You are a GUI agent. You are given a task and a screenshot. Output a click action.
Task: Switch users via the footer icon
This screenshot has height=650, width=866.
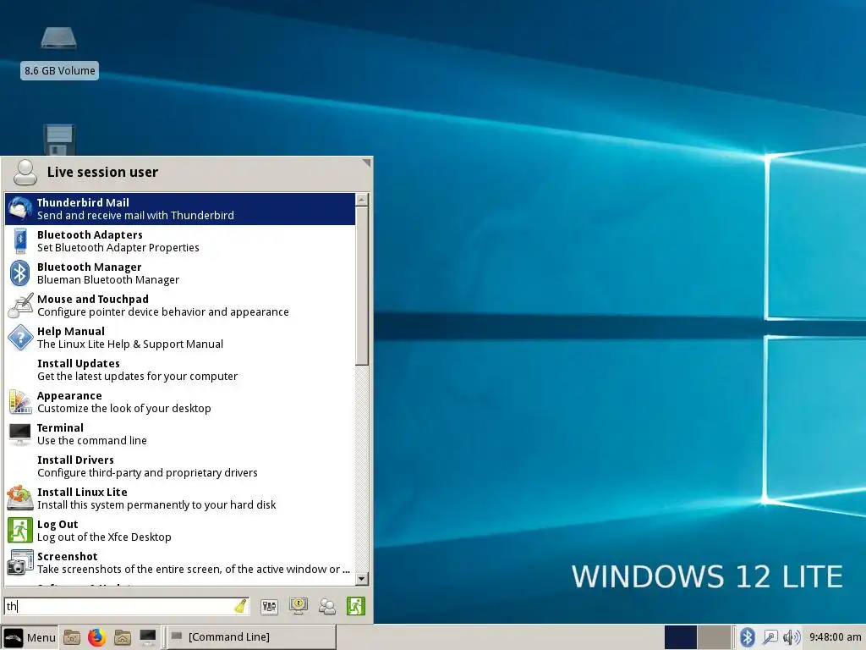[x=327, y=606]
